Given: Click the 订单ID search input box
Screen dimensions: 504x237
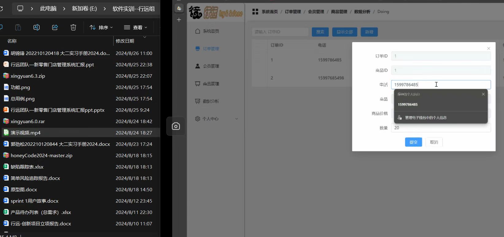Looking at the screenshot, I should click(280, 32).
